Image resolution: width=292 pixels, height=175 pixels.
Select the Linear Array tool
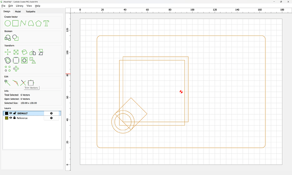click(8, 68)
